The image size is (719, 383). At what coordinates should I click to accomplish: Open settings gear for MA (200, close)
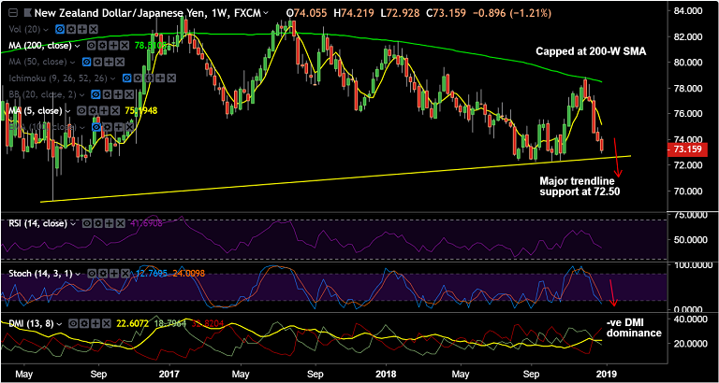(103, 46)
